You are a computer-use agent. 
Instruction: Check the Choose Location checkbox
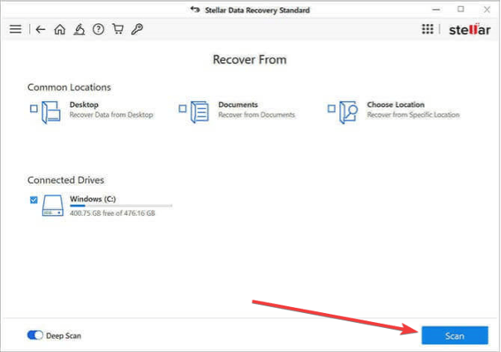click(331, 109)
